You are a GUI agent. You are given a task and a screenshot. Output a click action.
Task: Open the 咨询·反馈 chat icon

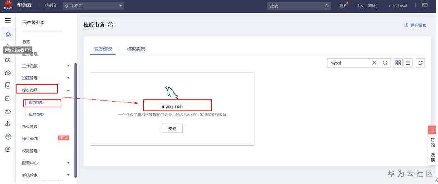(433, 130)
